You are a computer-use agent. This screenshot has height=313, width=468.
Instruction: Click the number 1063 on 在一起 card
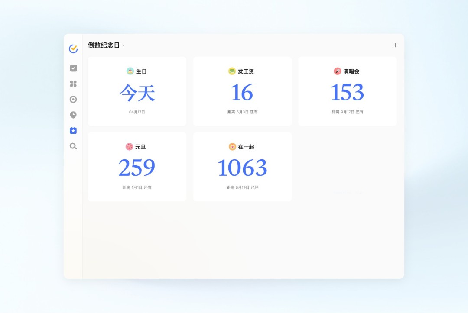click(242, 168)
